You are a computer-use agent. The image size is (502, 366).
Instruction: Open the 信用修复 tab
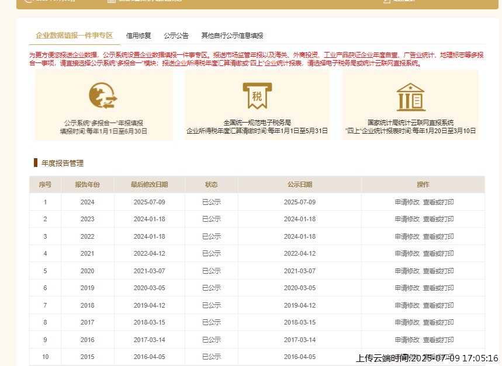(139, 36)
